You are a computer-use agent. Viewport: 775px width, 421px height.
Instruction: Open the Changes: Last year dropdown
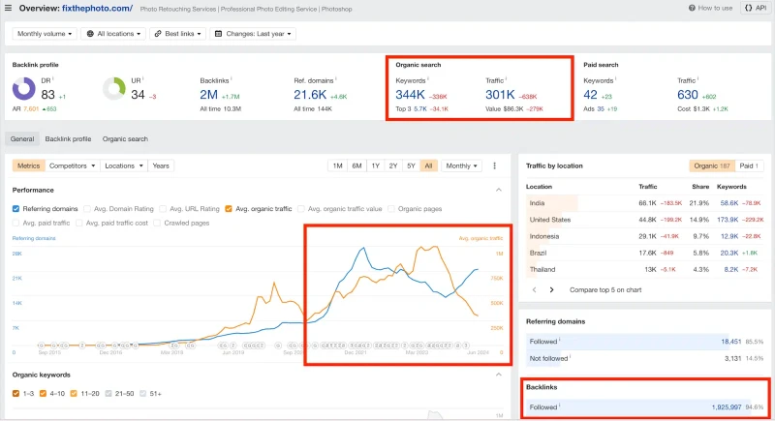click(x=253, y=34)
